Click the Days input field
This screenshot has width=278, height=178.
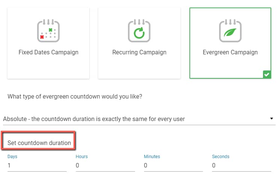pyautogui.click(x=37, y=165)
